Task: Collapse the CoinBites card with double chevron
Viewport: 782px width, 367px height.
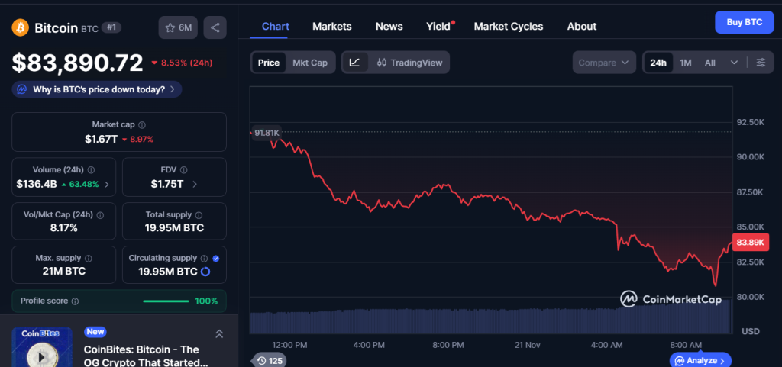Action: tap(219, 334)
